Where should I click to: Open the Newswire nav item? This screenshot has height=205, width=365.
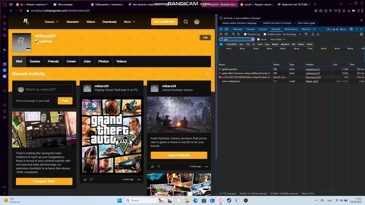72,22
